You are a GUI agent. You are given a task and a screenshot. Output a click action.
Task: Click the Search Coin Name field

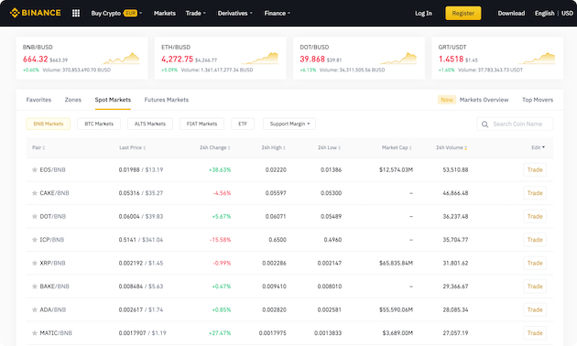pos(515,124)
